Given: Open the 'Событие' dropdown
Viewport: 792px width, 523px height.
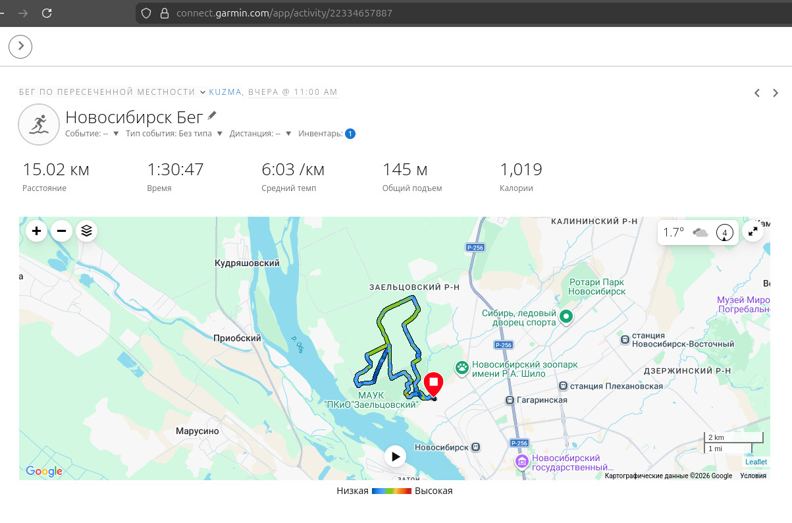Looking at the screenshot, I should coord(92,134).
